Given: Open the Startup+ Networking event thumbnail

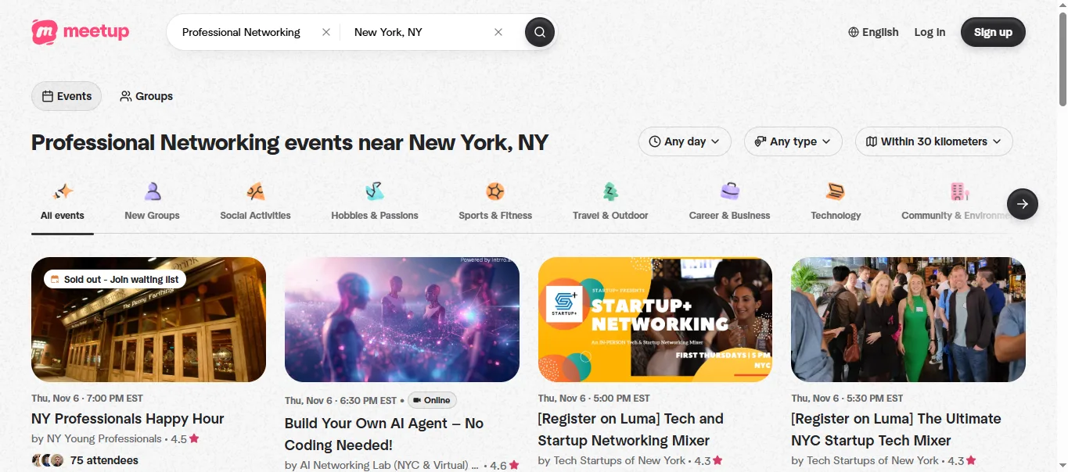Looking at the screenshot, I should click(x=655, y=320).
